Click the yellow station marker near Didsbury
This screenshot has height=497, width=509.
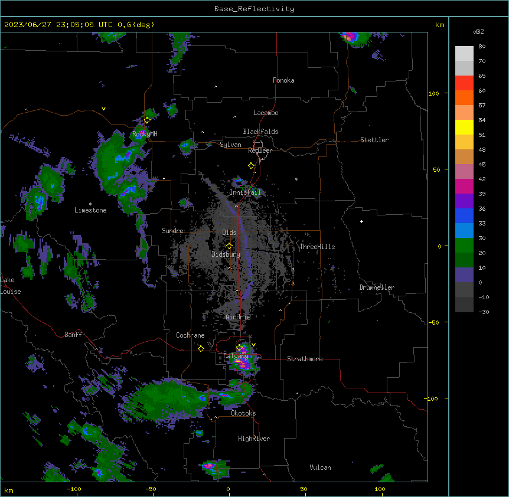tap(229, 246)
